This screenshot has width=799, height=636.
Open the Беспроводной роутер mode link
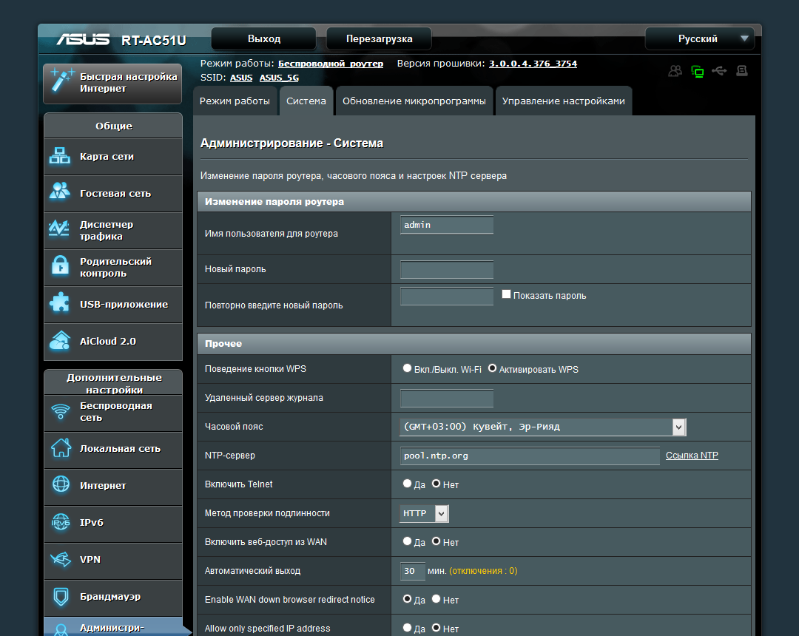(331, 64)
